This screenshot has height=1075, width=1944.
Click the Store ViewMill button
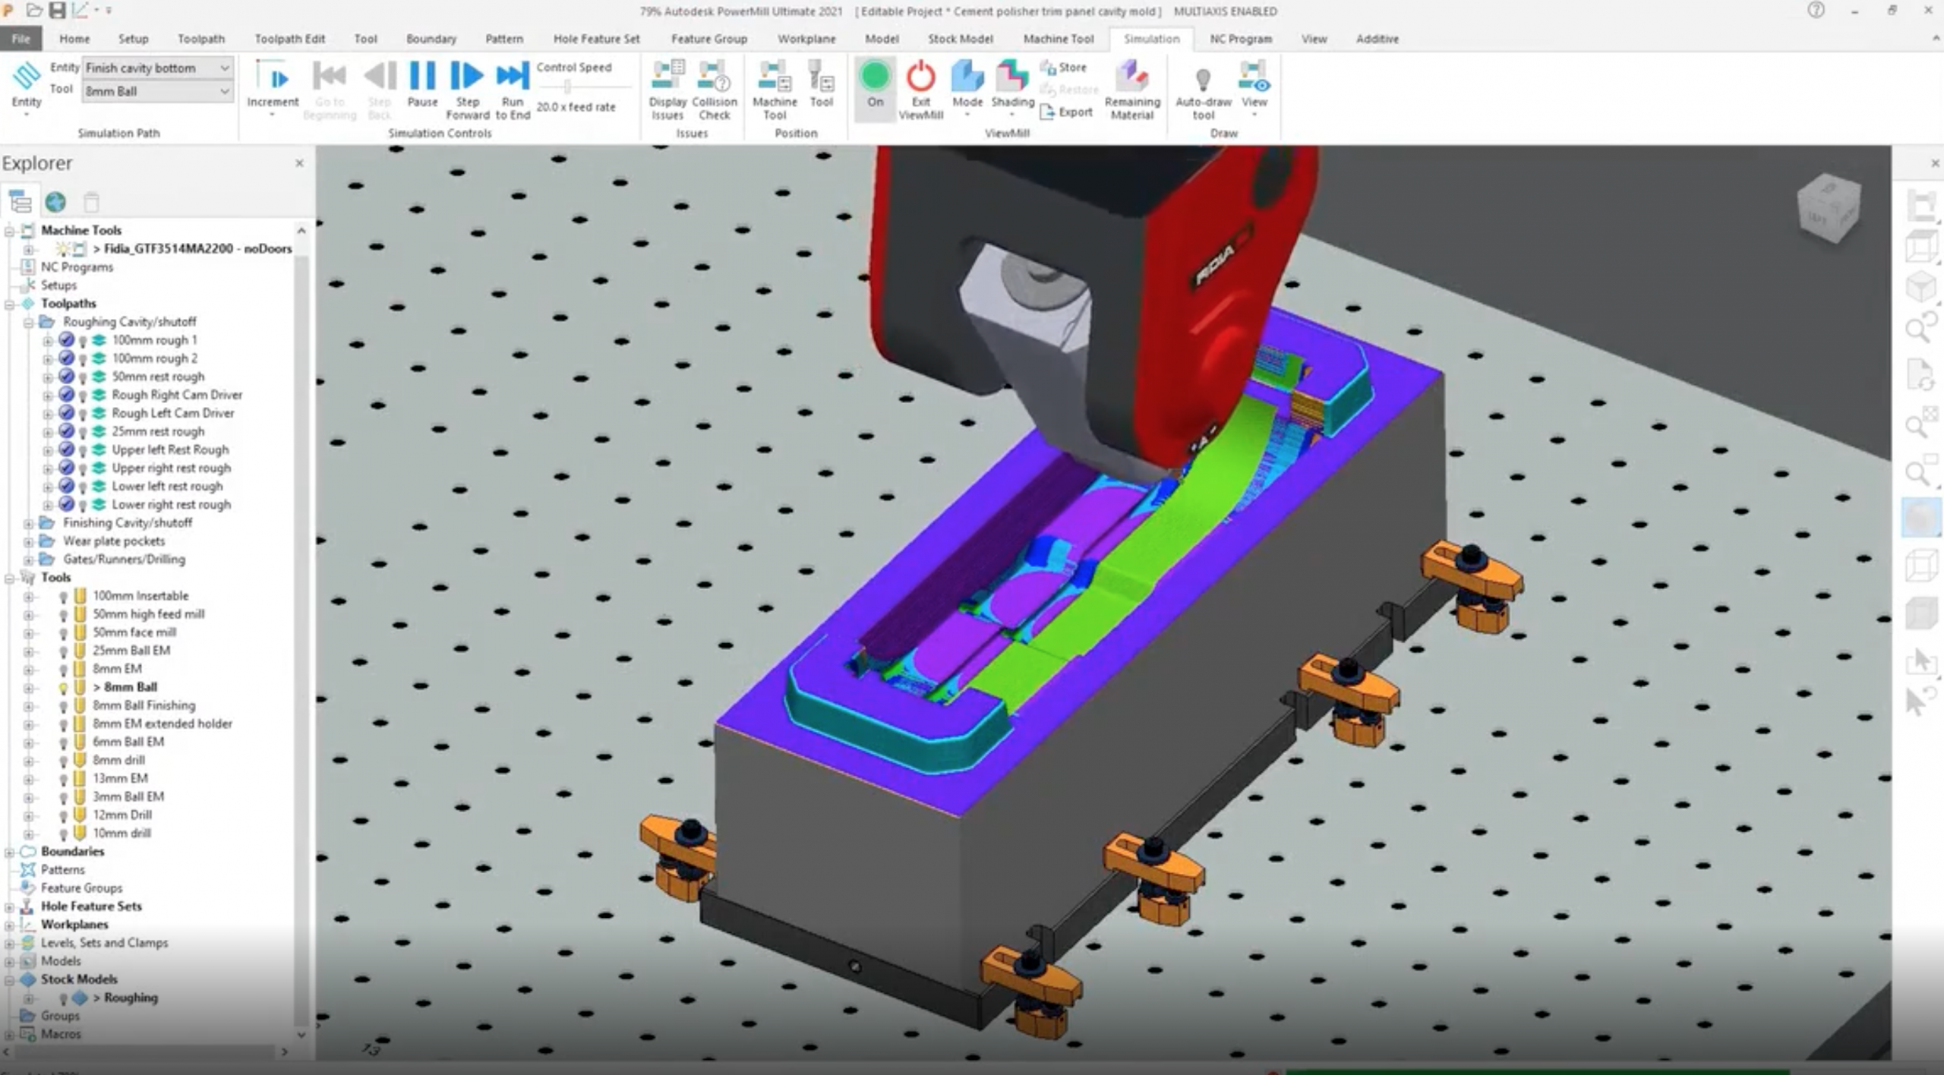click(1064, 68)
